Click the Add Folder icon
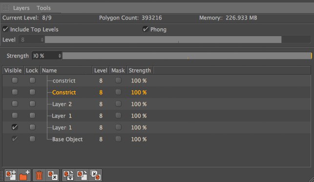This screenshot has width=314, height=182. (x=24, y=175)
